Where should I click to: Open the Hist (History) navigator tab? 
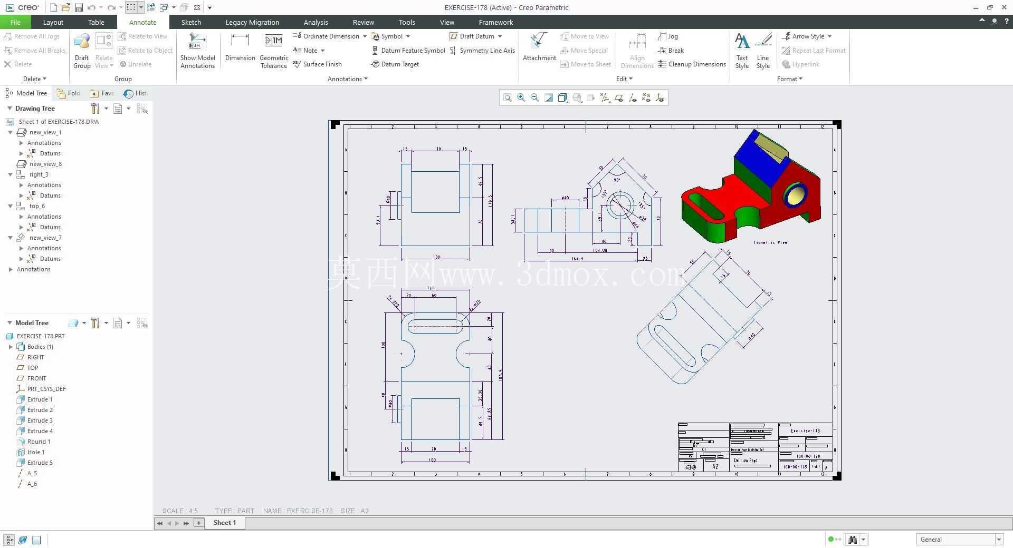(x=135, y=93)
